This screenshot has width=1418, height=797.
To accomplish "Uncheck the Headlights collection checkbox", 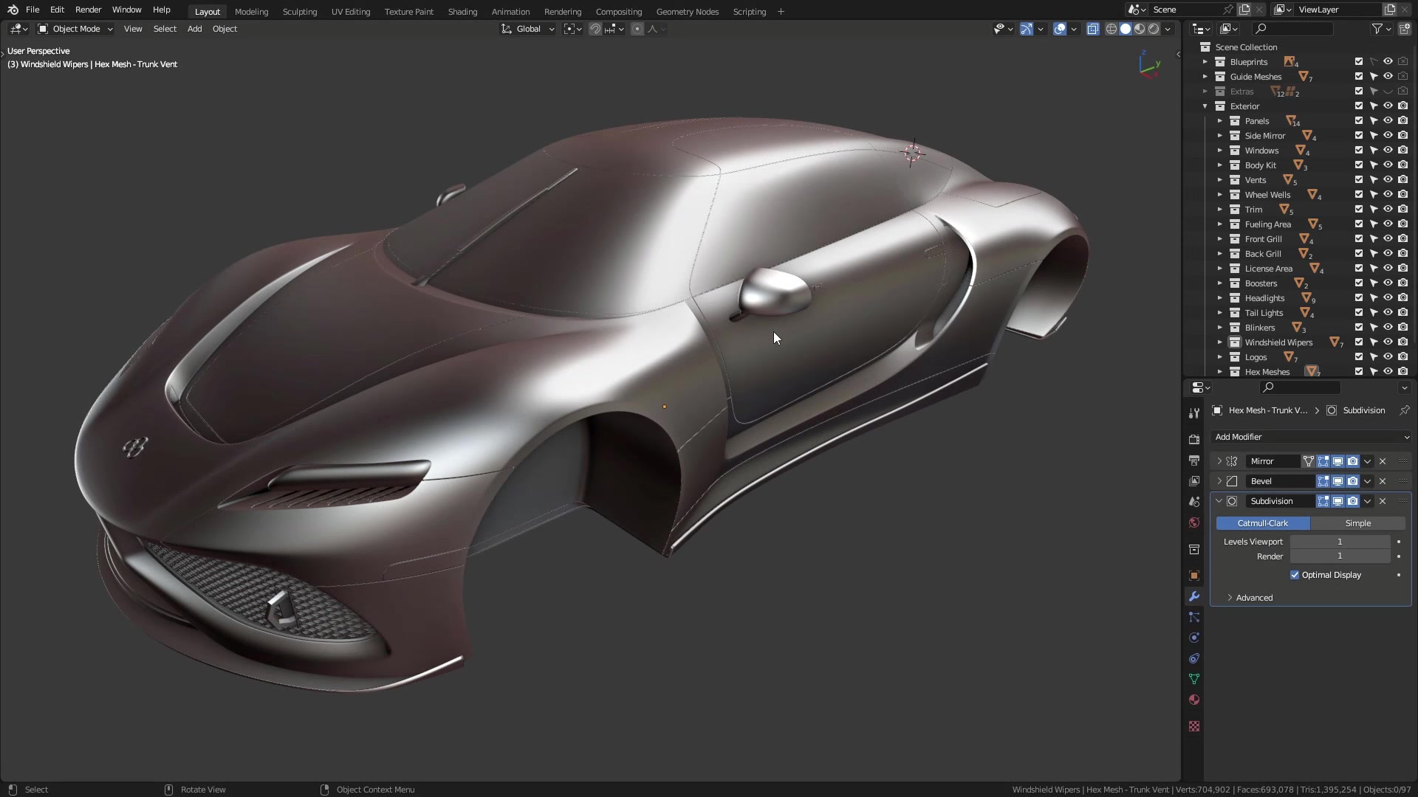I will [x=1359, y=297].
